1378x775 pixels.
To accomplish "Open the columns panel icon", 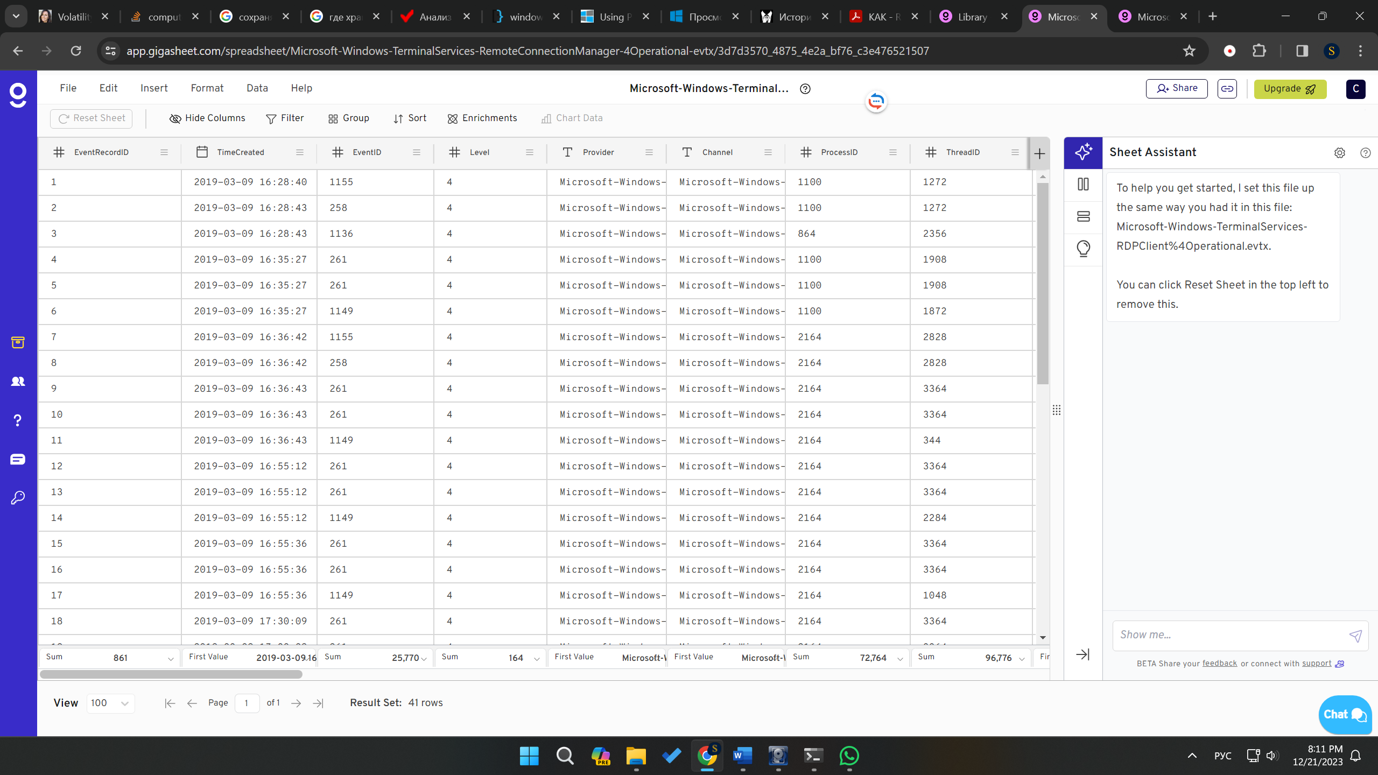I will click(x=1083, y=185).
